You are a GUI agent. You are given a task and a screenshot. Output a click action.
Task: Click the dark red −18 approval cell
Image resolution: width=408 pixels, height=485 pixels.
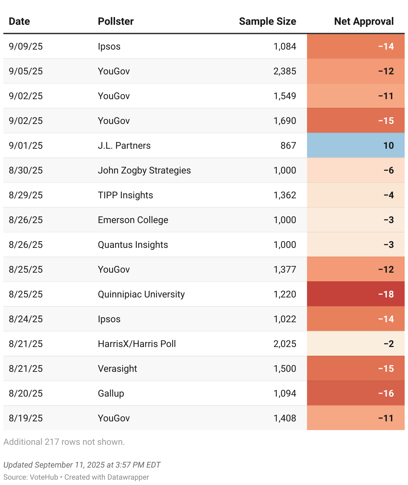pyautogui.click(x=355, y=294)
